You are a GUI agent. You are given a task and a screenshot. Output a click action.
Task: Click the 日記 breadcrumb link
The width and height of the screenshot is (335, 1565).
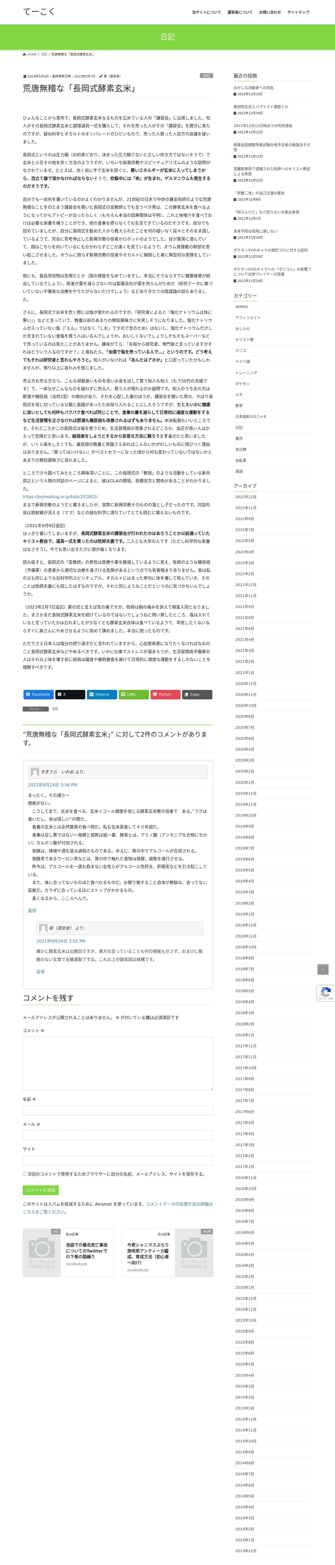(44, 55)
